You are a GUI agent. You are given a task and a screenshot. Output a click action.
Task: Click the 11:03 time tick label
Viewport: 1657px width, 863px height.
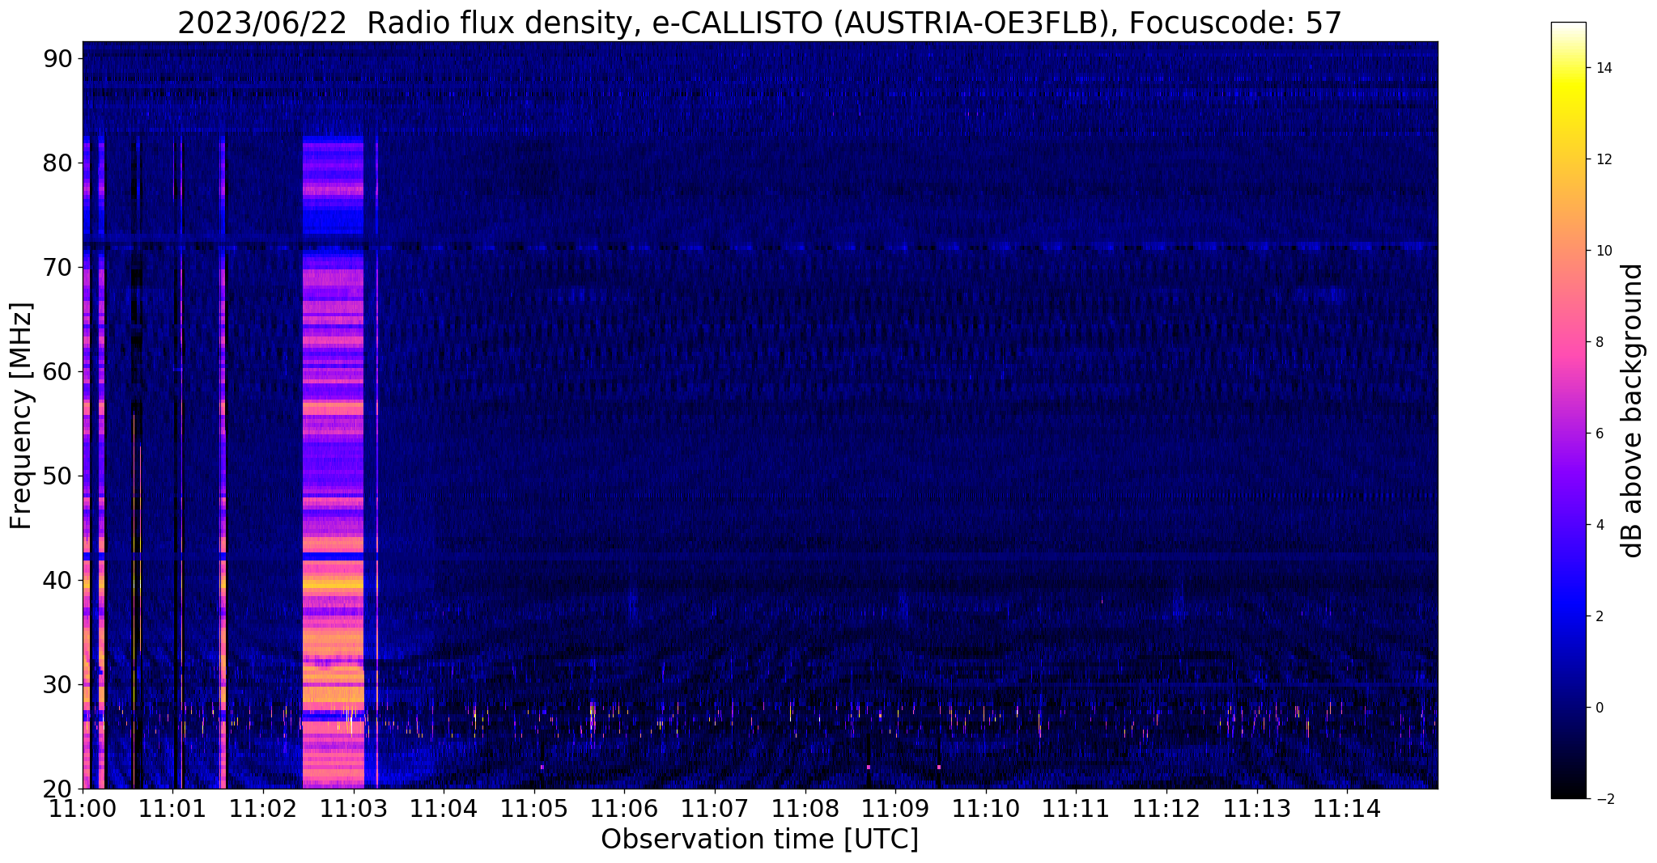coord(354,808)
